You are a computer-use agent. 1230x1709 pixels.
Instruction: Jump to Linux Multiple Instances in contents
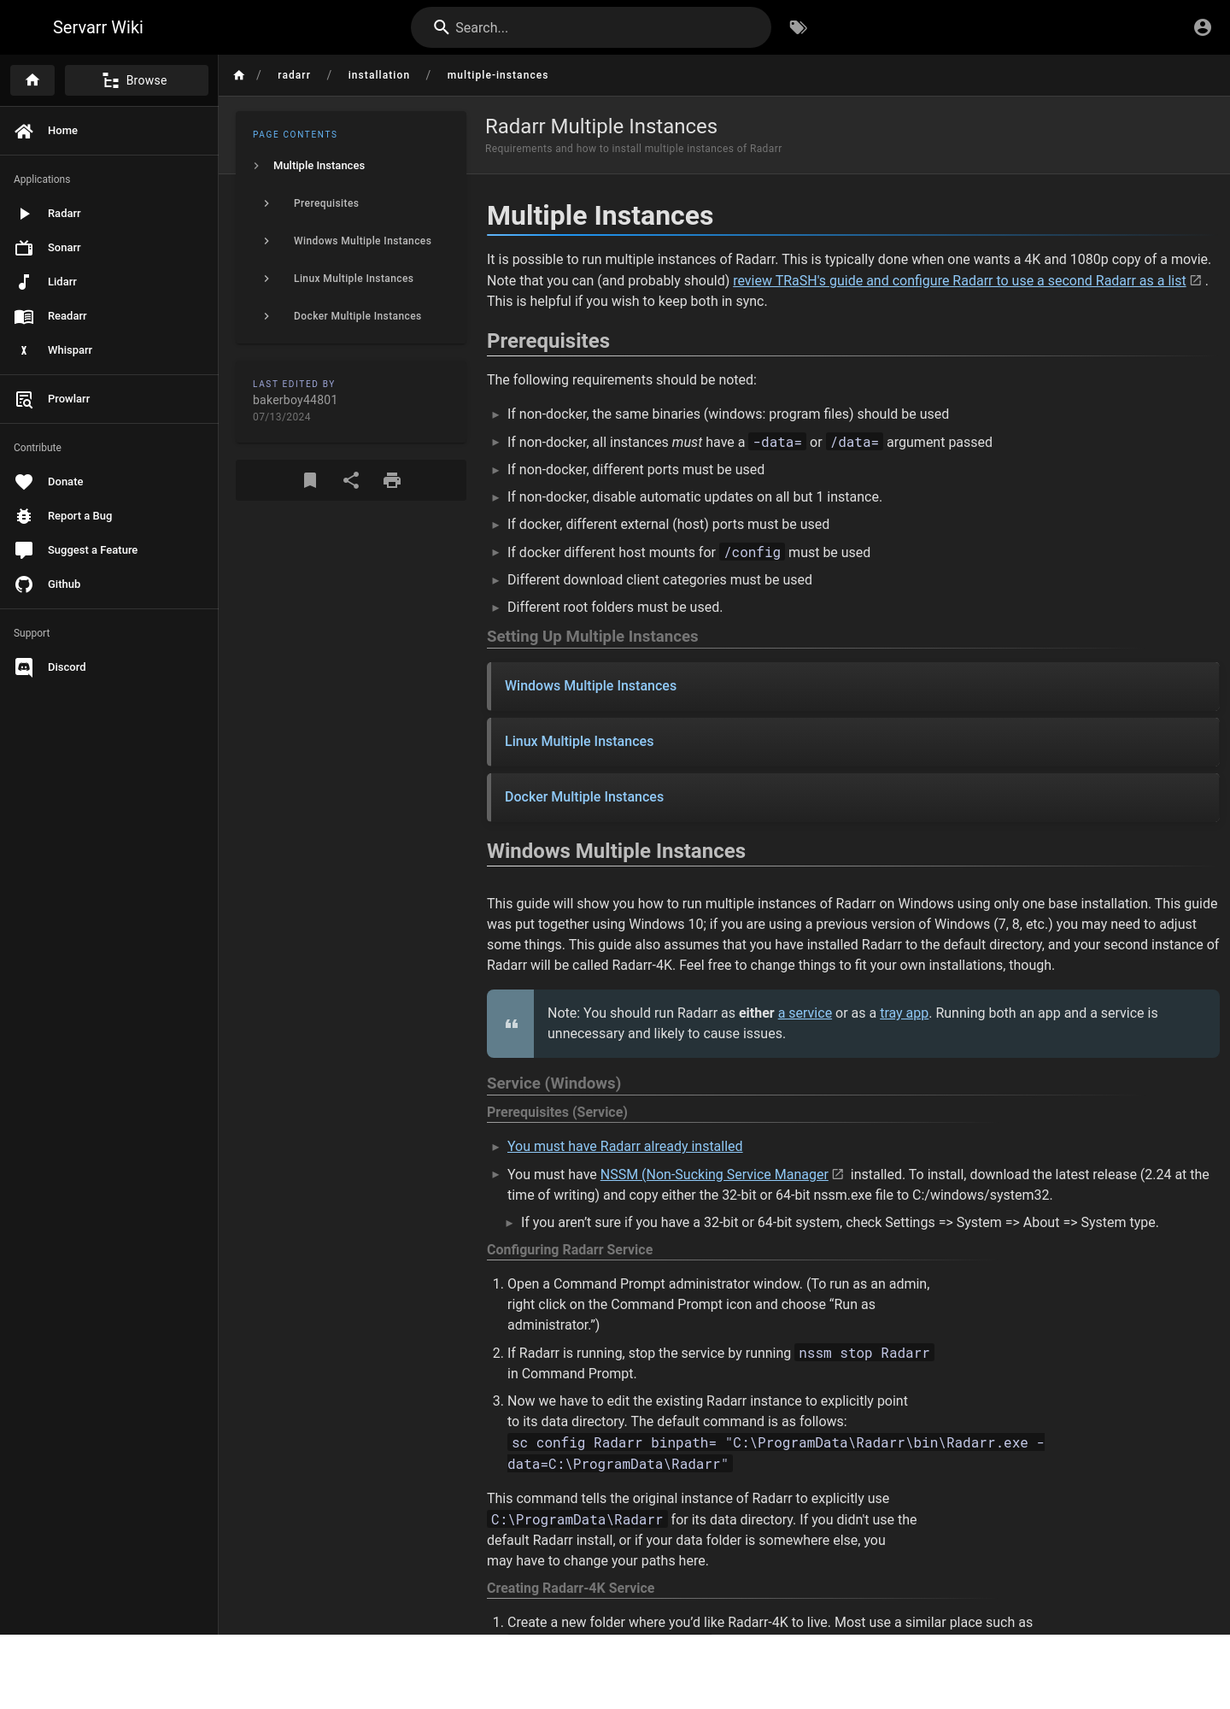pos(354,279)
